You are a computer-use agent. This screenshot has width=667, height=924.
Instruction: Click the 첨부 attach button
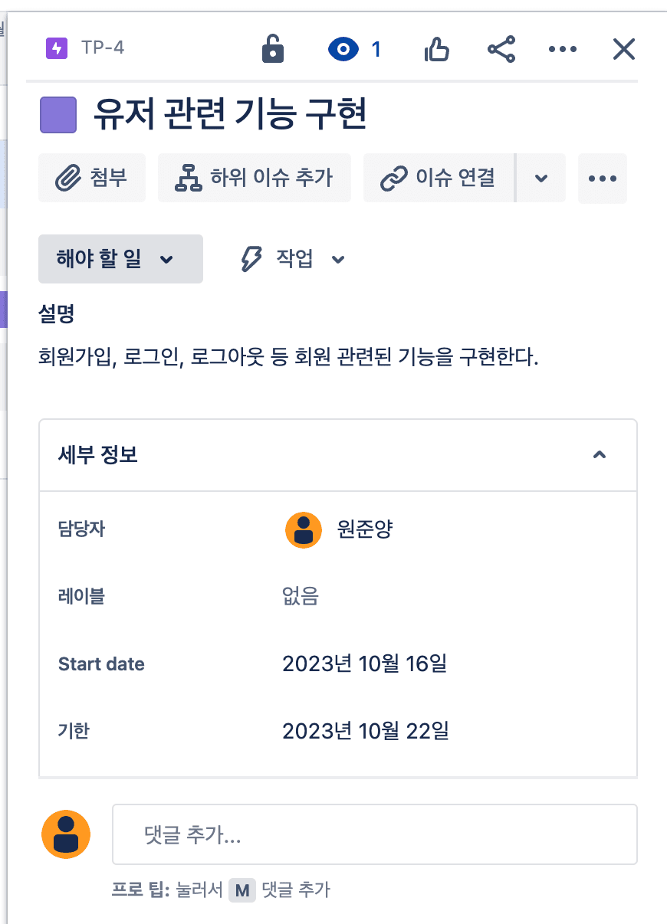(x=92, y=178)
